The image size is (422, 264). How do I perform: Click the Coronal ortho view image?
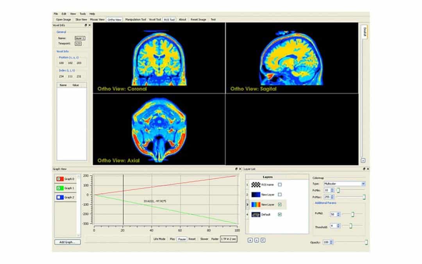[x=159, y=58]
